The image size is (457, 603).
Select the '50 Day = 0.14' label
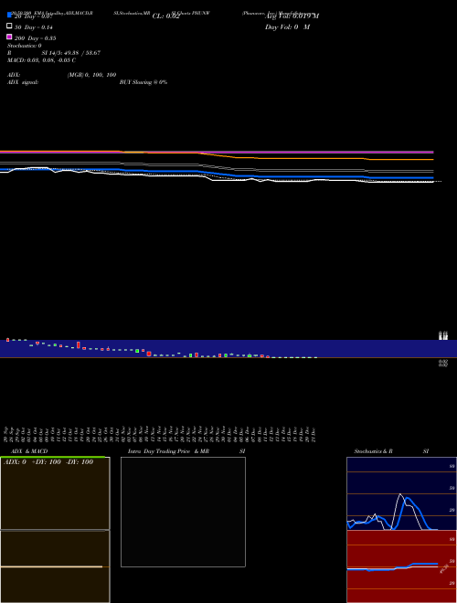34,27
